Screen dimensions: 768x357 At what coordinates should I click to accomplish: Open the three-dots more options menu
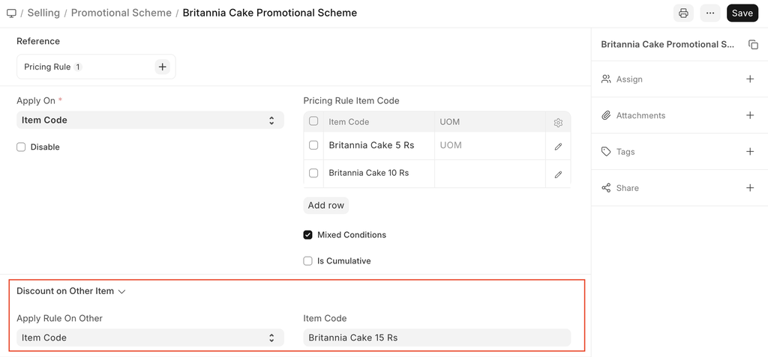pos(709,13)
